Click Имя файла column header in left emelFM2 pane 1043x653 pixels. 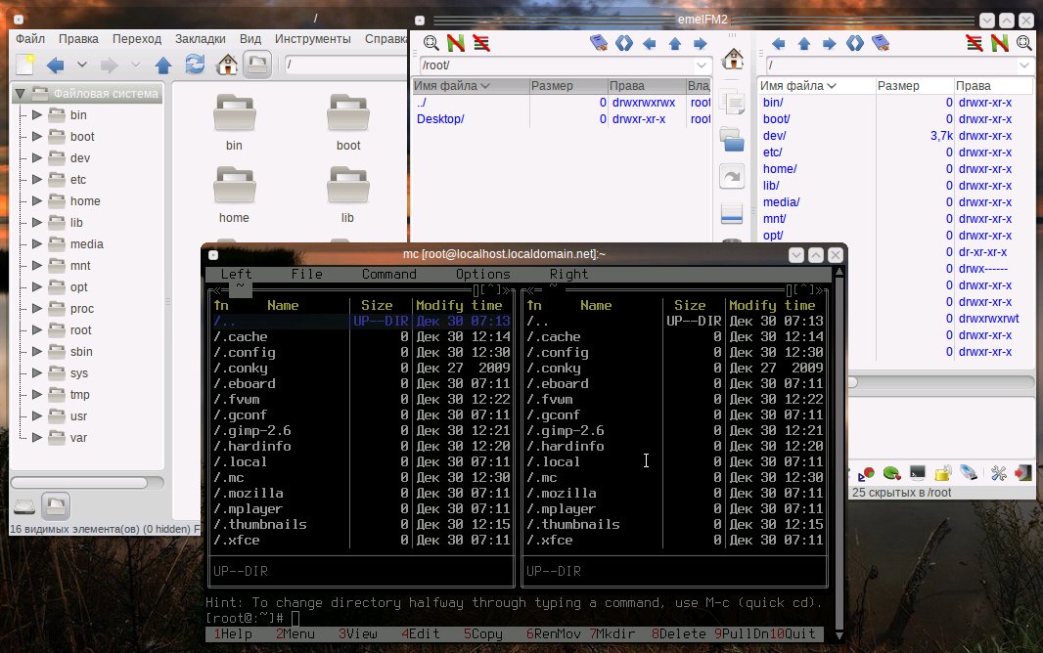tap(470, 86)
